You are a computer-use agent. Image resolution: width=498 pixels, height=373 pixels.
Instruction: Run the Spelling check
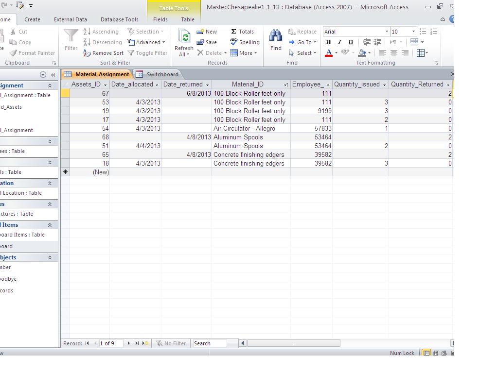click(x=245, y=42)
